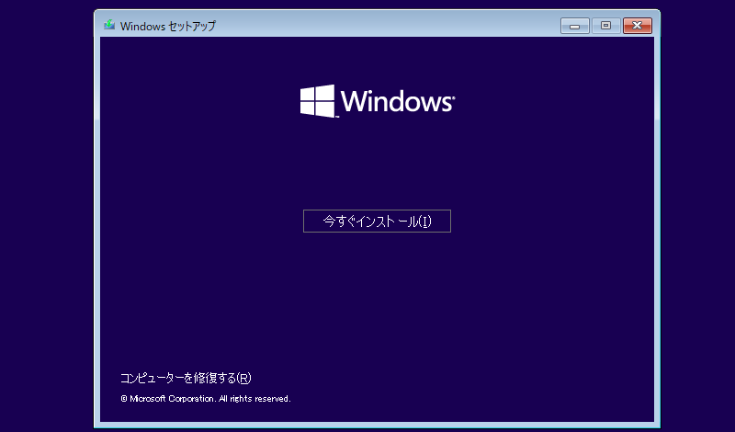
Task: Click the 今すぐインストール(I) install button
Action: point(377,221)
